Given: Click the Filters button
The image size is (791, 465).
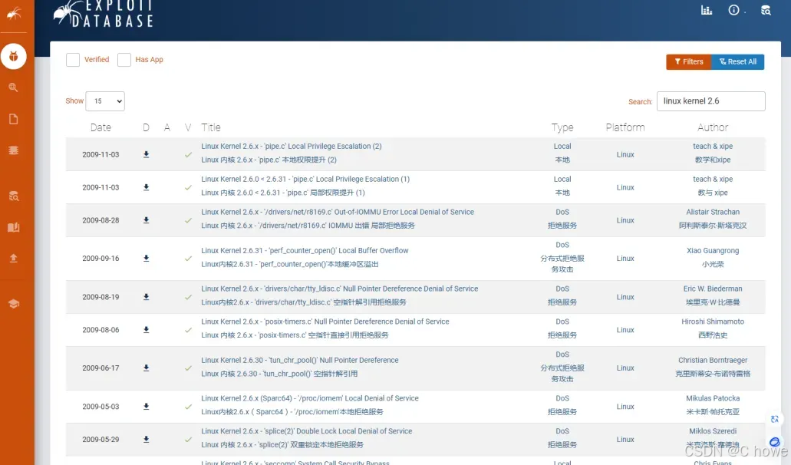Looking at the screenshot, I should point(689,61).
